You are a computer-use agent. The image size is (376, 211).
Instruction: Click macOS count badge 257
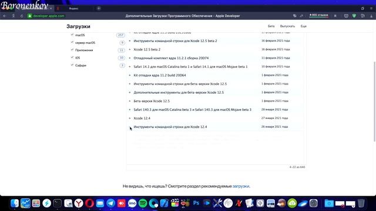click(x=120, y=35)
